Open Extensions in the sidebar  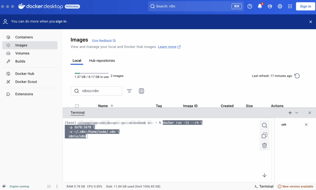click(x=30, y=94)
